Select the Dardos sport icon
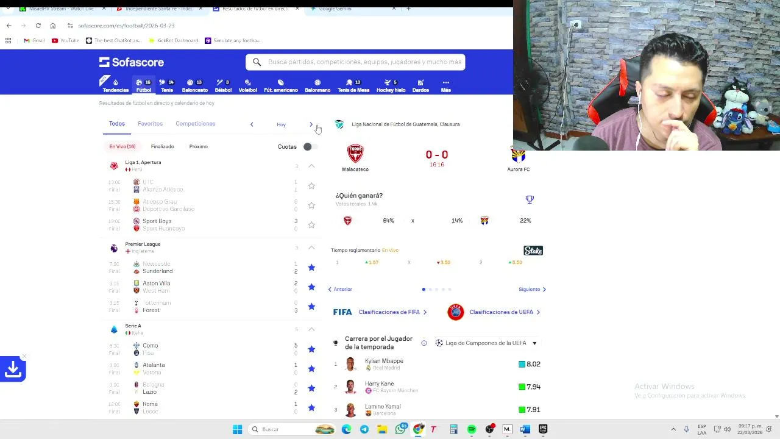This screenshot has width=780, height=439. click(420, 85)
